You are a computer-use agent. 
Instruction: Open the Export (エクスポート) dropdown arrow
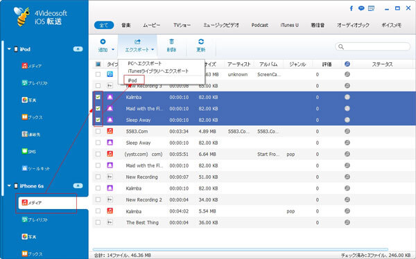tap(153, 50)
